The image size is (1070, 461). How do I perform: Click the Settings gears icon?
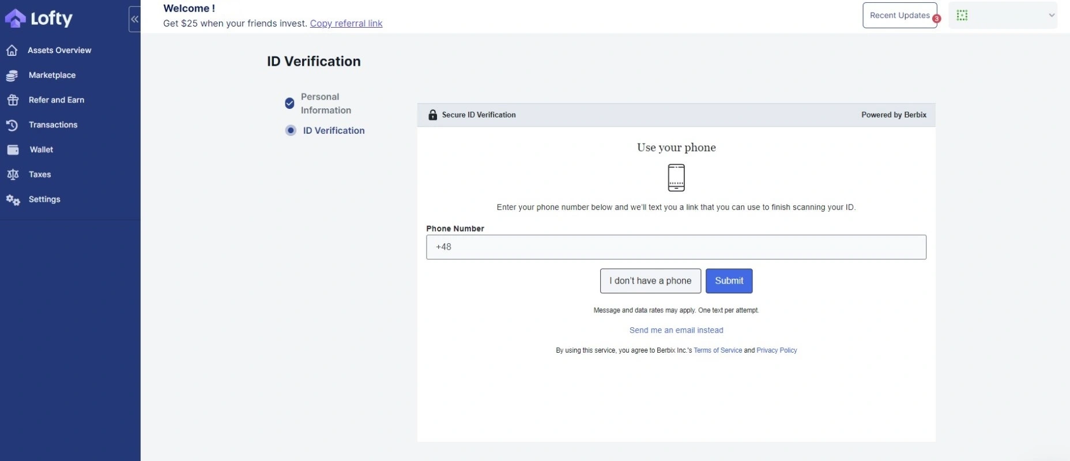tap(13, 200)
